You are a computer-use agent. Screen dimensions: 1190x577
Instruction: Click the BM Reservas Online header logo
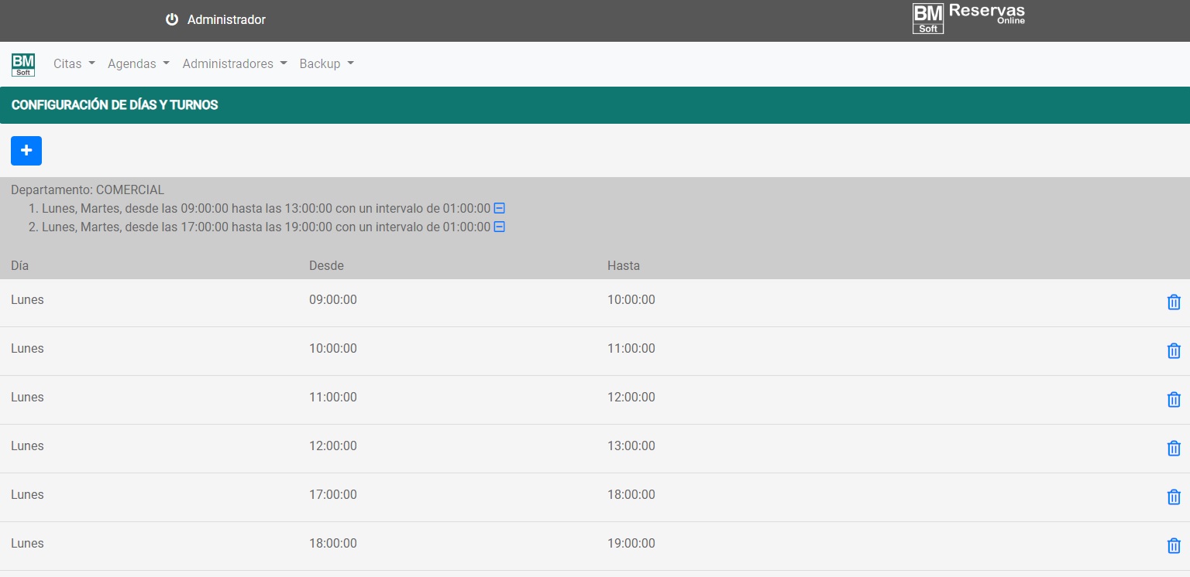click(968, 19)
